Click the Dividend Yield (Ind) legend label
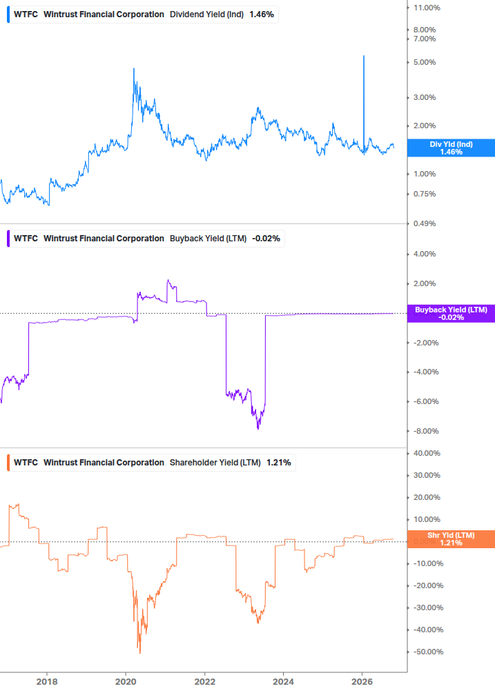The width and height of the screenshot is (495, 693). 206,14
